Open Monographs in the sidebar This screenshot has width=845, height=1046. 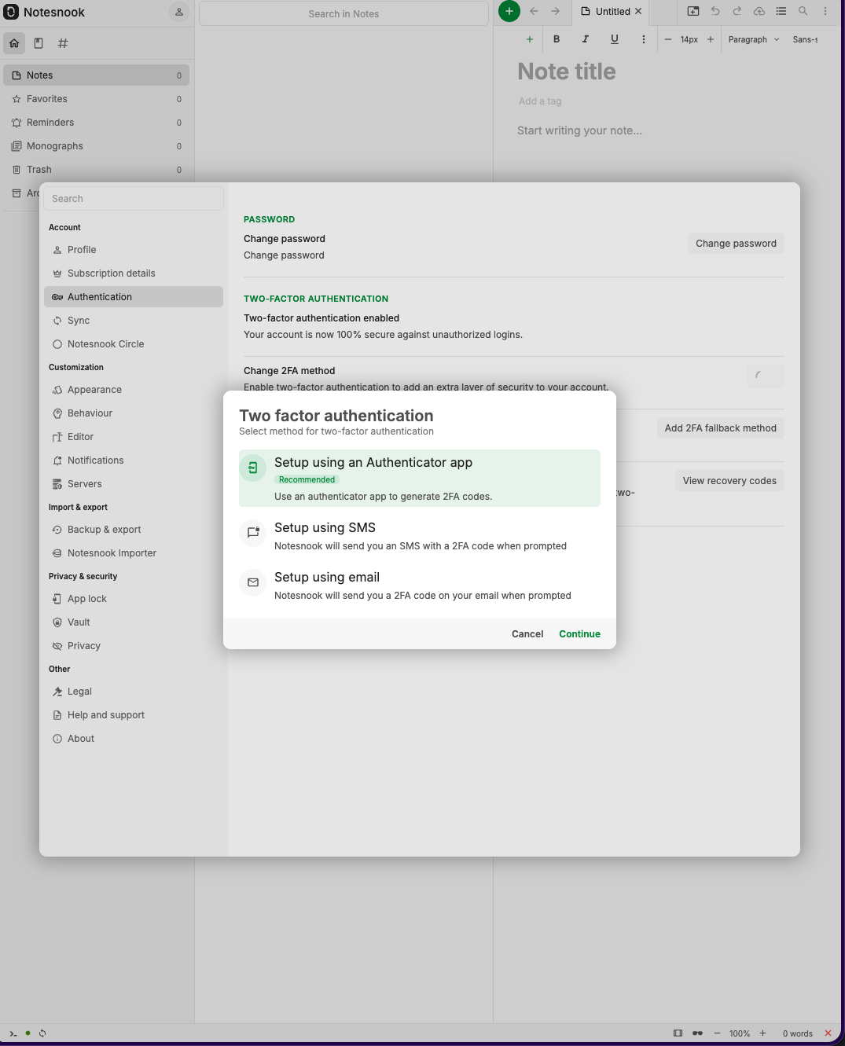(96, 146)
